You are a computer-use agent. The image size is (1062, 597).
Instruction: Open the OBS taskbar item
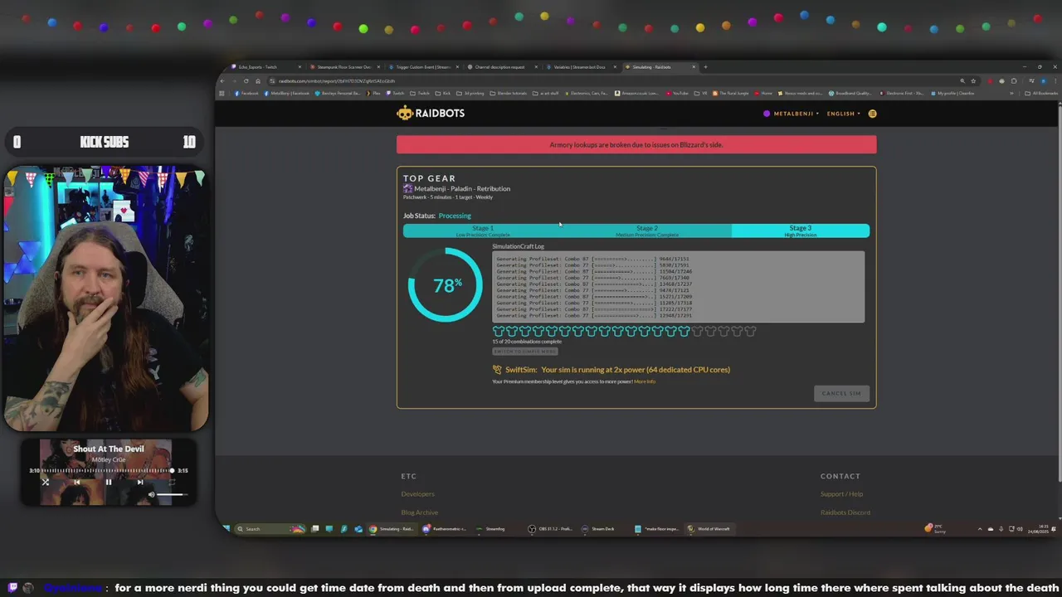coord(552,528)
